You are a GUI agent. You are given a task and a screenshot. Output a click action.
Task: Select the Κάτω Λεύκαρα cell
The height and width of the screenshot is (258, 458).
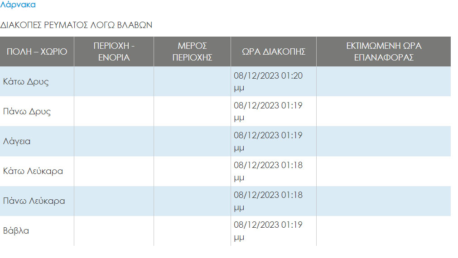click(x=37, y=171)
